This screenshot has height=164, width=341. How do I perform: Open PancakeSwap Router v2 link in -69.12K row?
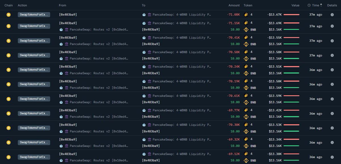click(x=99, y=160)
